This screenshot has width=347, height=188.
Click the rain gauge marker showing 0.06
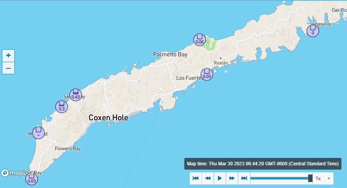pyautogui.click(x=200, y=39)
